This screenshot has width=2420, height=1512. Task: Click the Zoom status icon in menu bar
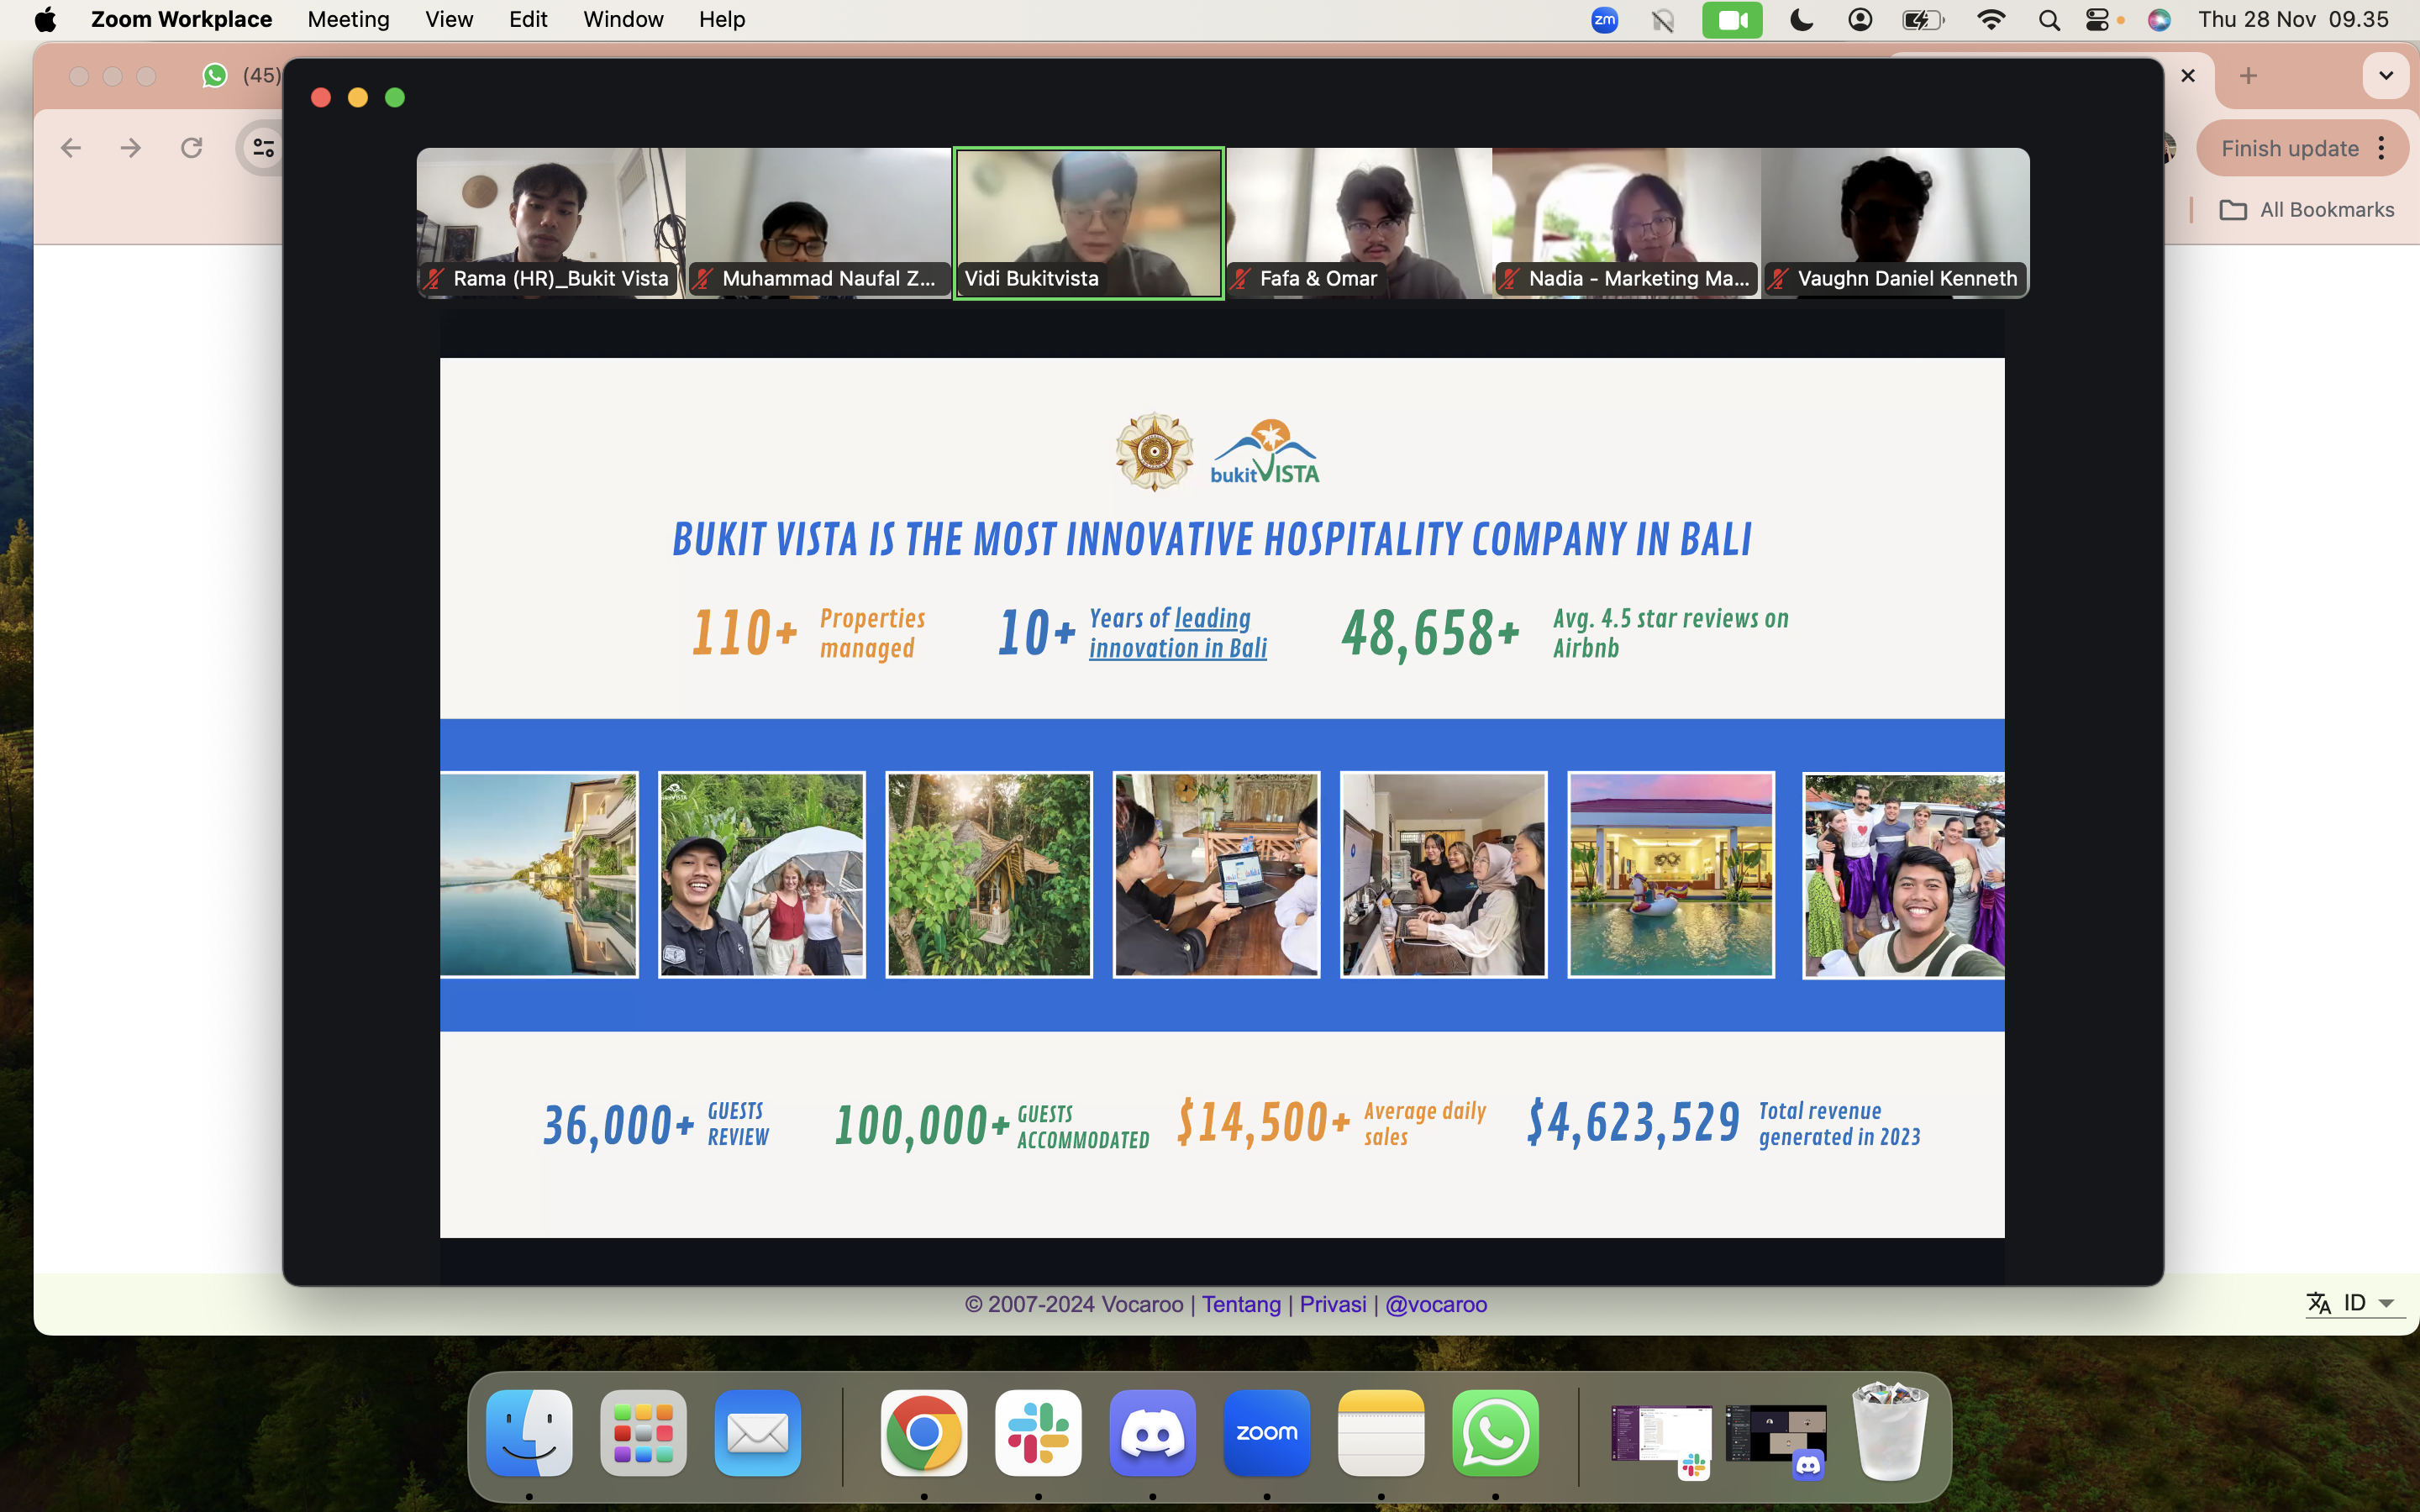1604,20
